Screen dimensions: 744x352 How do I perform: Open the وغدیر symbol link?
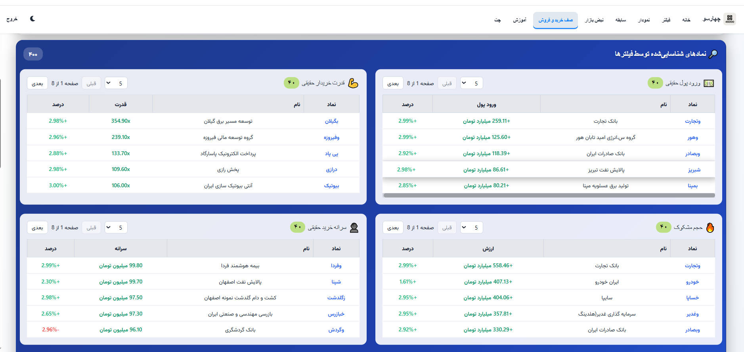692,314
